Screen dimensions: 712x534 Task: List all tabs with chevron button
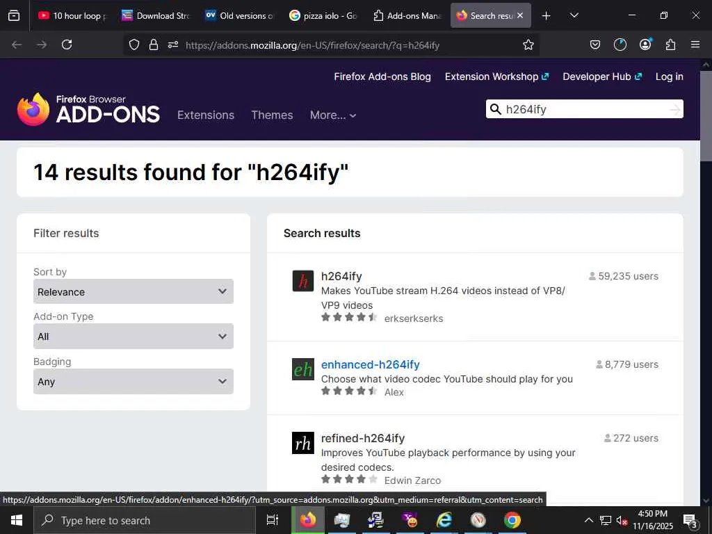(574, 15)
